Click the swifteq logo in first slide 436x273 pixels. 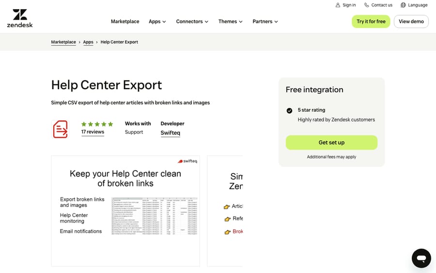point(187,161)
